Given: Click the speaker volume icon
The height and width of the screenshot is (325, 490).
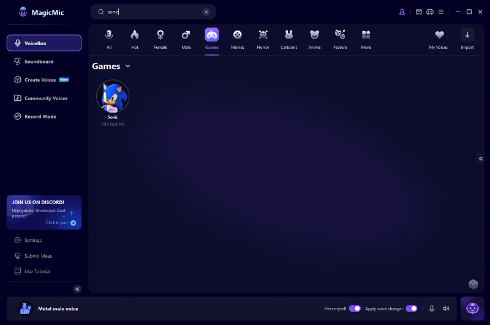Looking at the screenshot, I should [446, 309].
